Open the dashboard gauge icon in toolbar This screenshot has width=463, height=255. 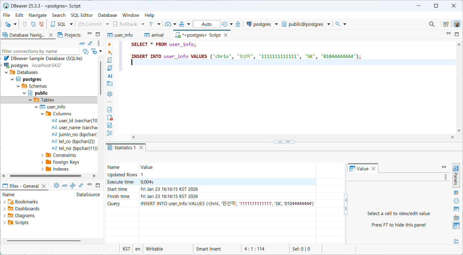click(168, 24)
